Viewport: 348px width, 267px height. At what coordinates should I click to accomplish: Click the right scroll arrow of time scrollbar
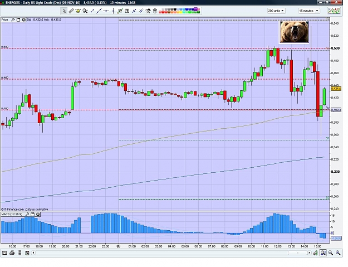(309, 253)
